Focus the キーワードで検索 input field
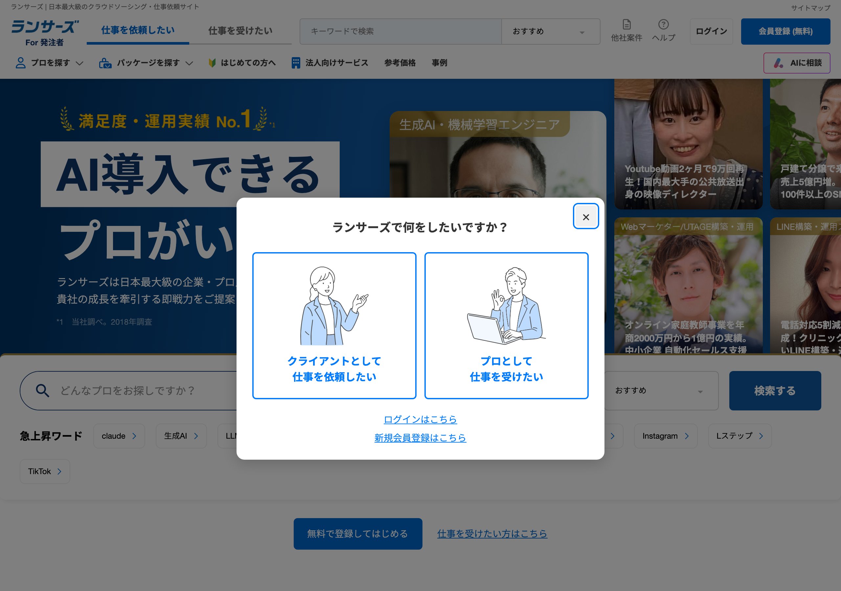Screen dimensions: 841x591 pos(400,32)
